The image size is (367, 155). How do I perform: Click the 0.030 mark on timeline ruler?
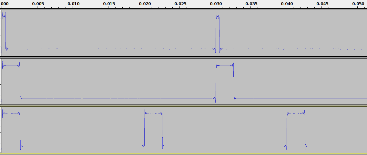click(216, 4)
